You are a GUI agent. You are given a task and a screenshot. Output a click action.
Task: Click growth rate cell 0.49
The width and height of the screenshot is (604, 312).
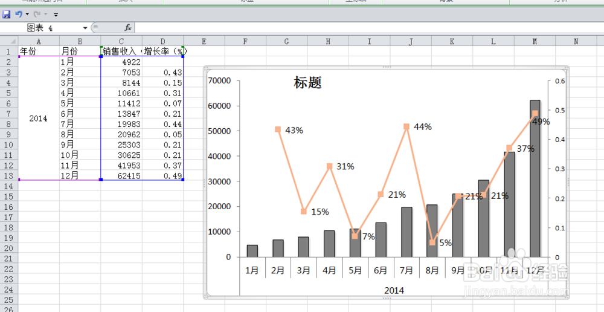[x=162, y=175]
